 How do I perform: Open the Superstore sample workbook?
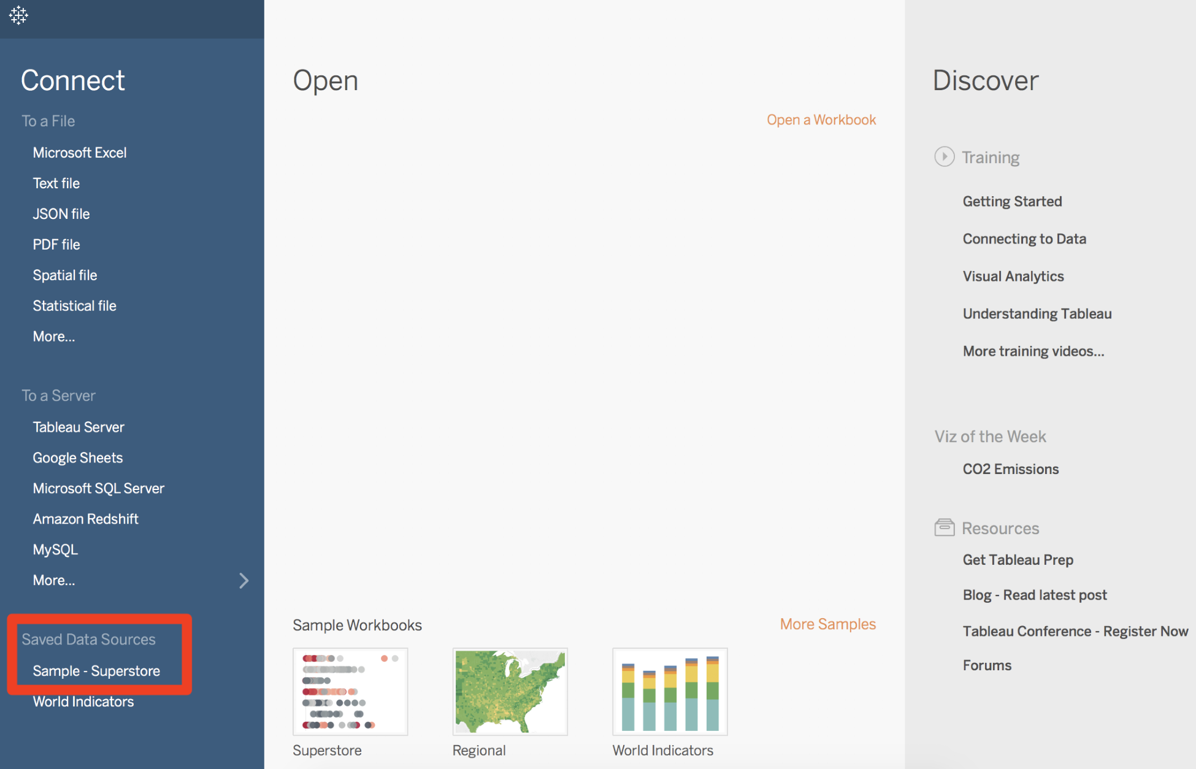coord(350,691)
